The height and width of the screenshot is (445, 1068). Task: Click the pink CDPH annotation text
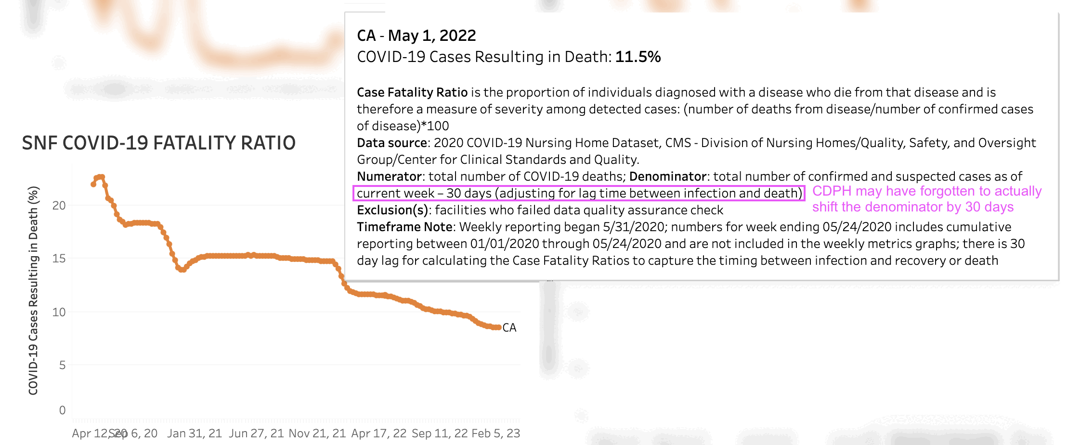click(x=926, y=199)
